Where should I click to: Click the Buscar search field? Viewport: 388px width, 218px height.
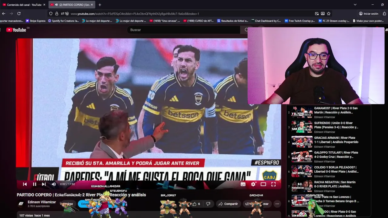click(x=183, y=30)
